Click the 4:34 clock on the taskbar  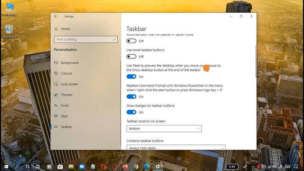pyautogui.click(x=232, y=167)
